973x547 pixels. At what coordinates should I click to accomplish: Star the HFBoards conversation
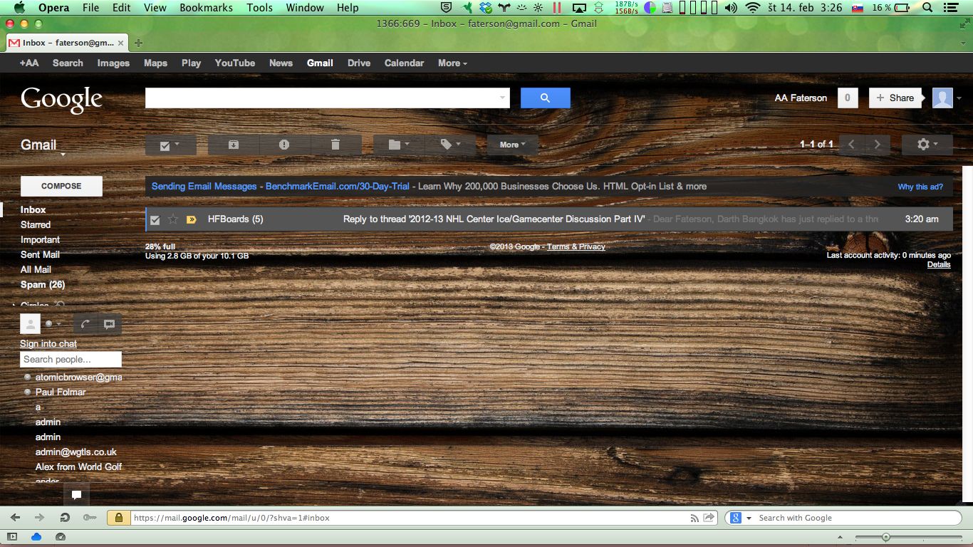[173, 219]
